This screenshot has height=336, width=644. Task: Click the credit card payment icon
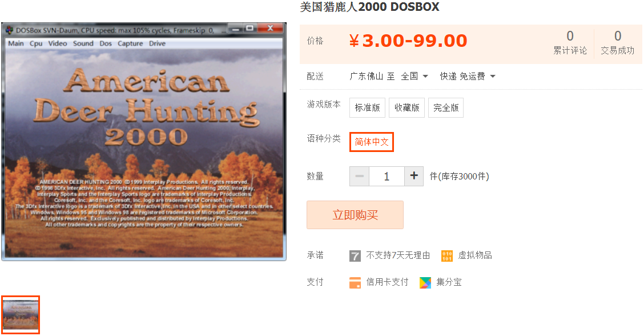click(355, 282)
